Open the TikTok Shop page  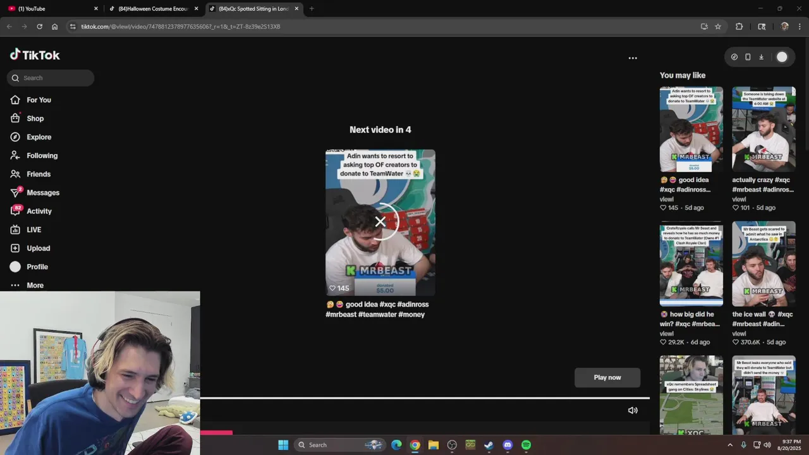tap(27, 118)
